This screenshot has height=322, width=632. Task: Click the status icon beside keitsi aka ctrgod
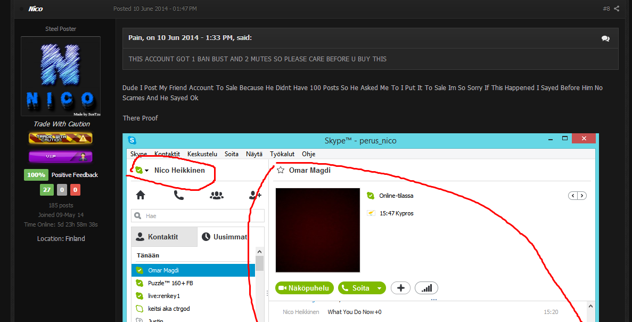pyautogui.click(x=139, y=309)
